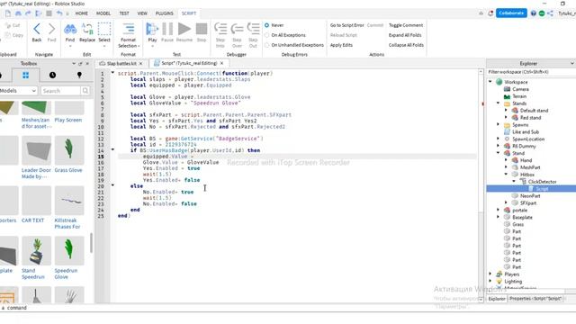Open the MODEL ribbon tab
576x324 pixels.
click(103, 13)
